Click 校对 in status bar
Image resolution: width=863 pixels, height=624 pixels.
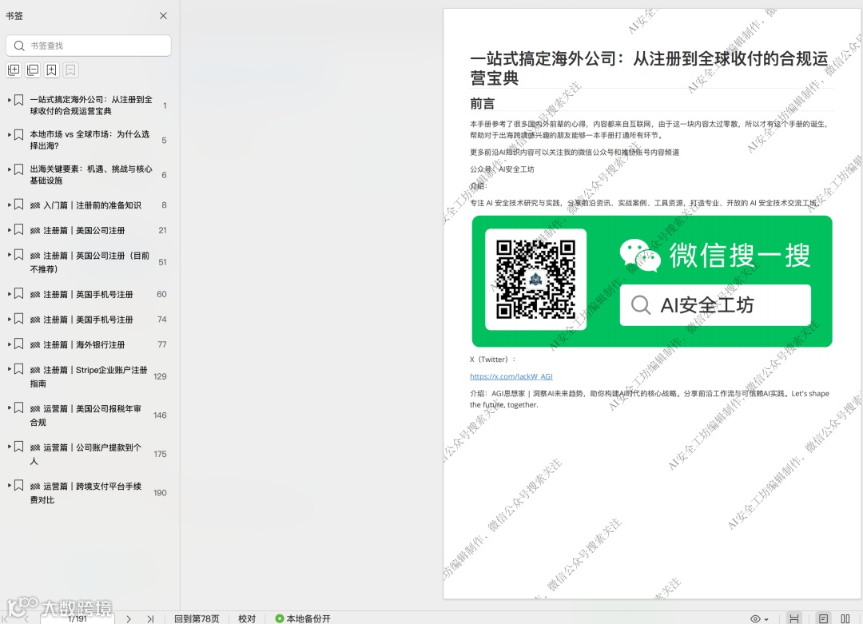(x=247, y=618)
